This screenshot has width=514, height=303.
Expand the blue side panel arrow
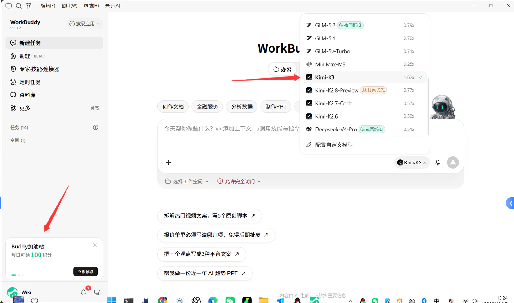(510, 203)
